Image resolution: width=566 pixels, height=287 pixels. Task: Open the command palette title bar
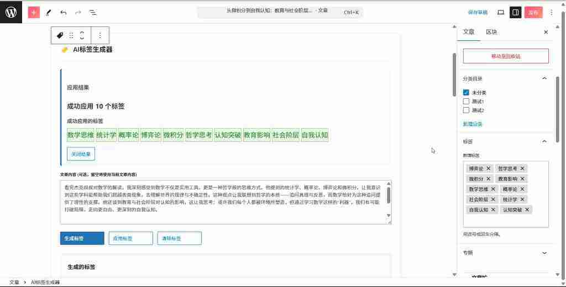click(x=280, y=12)
